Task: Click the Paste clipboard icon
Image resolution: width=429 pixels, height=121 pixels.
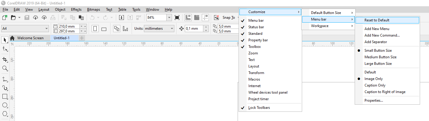Action: (81, 18)
